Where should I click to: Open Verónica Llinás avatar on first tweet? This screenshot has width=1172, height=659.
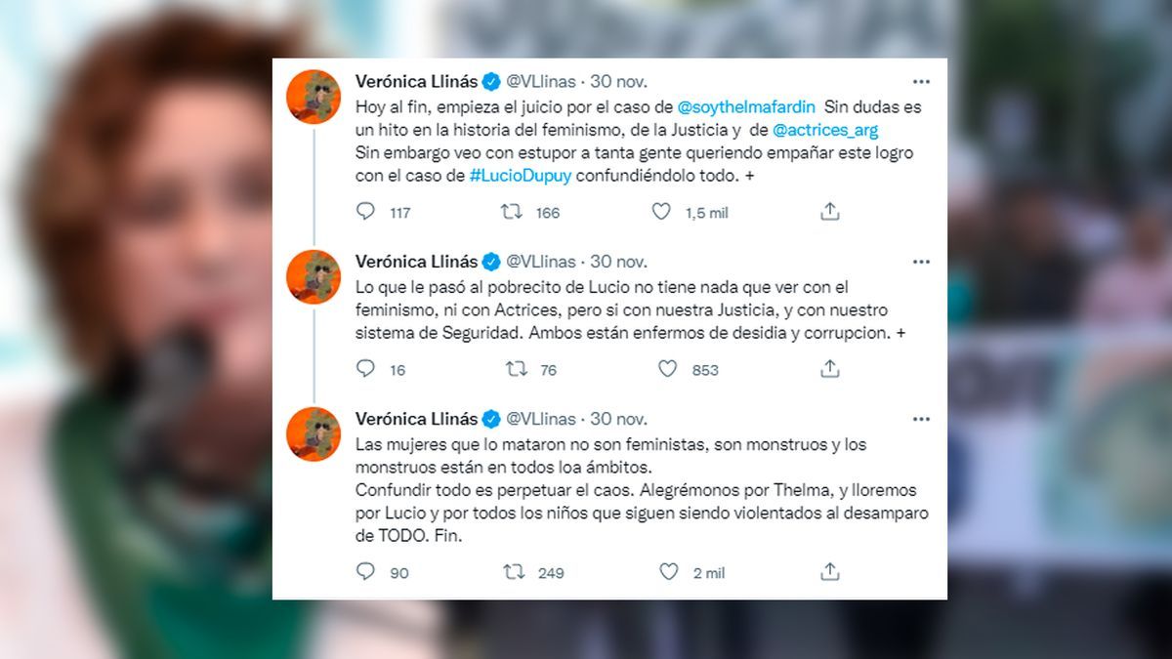point(313,97)
